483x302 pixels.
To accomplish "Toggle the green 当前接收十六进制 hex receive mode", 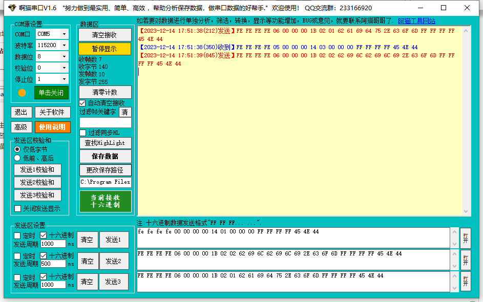I will coord(105,201).
